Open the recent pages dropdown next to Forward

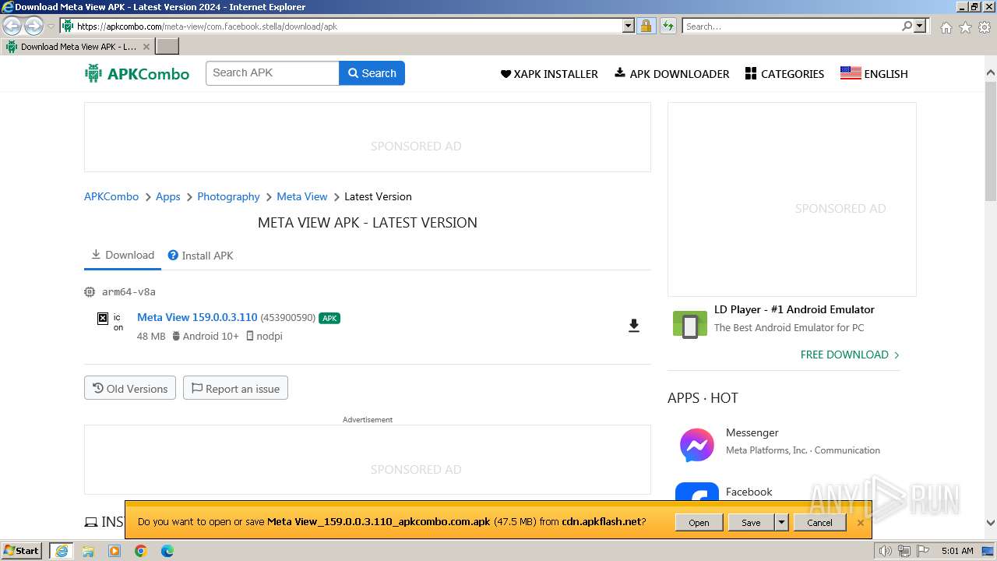(51, 26)
